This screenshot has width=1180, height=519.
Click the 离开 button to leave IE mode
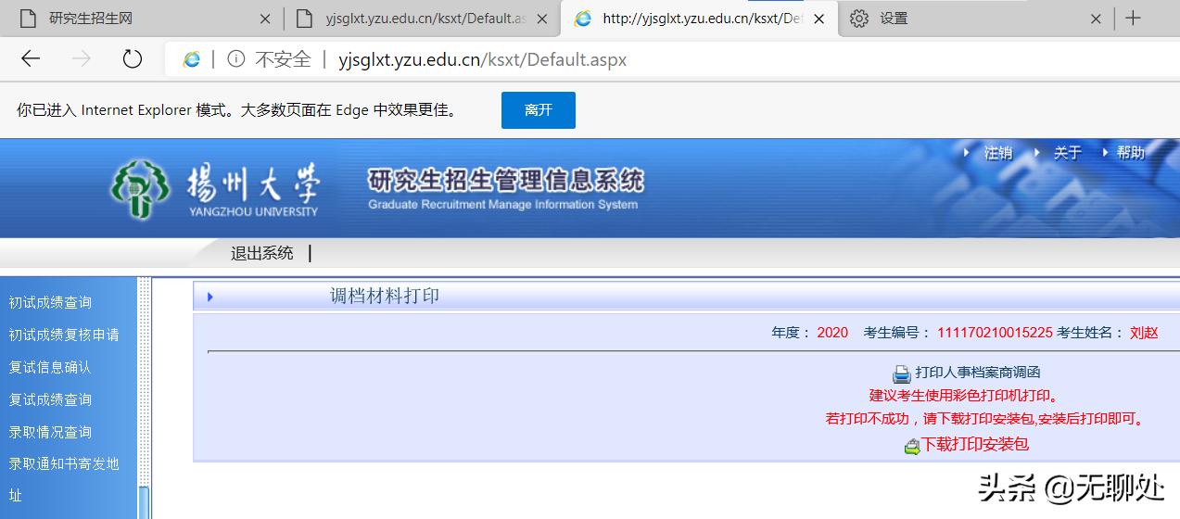[539, 109]
